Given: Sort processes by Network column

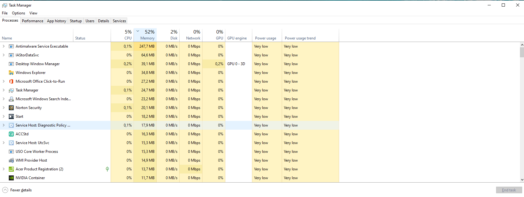Looking at the screenshot, I should click(191, 35).
